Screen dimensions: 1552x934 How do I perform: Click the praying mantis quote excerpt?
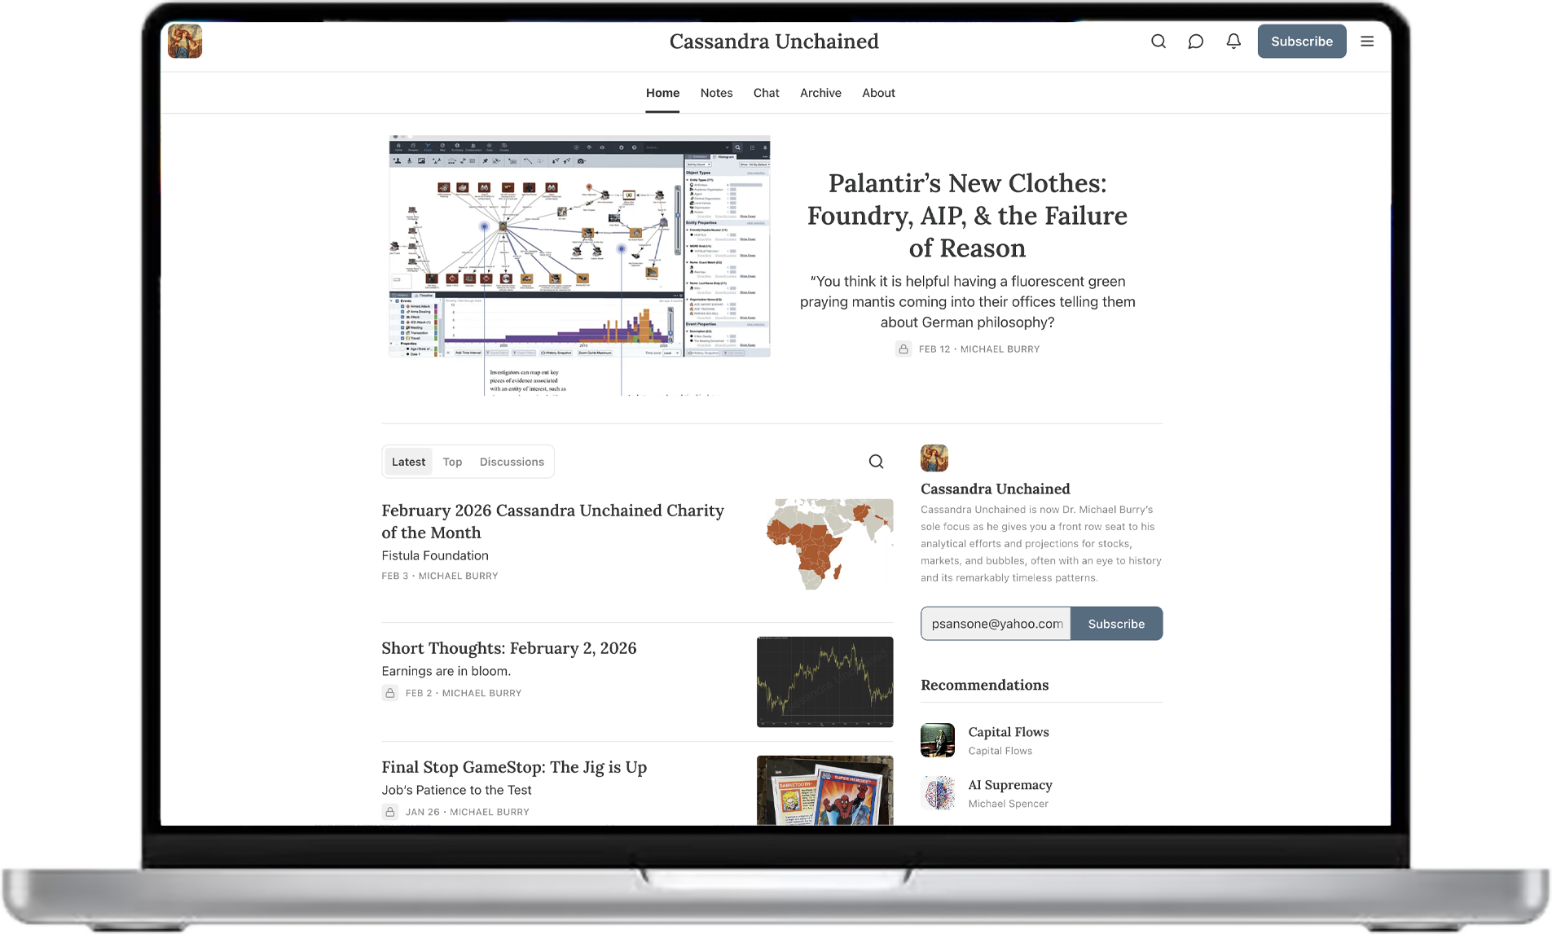click(x=967, y=302)
